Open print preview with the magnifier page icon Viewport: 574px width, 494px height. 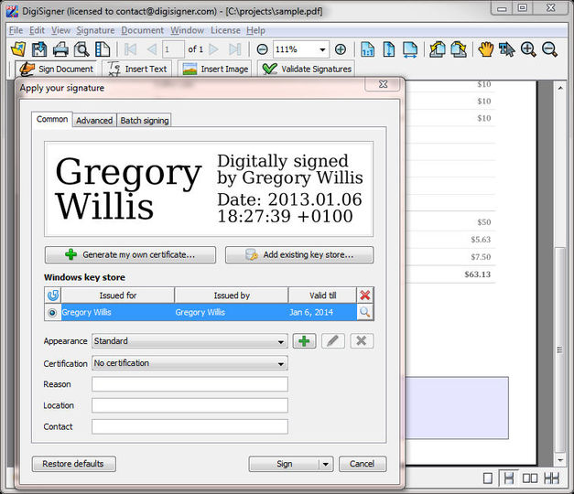pyautogui.click(x=81, y=49)
